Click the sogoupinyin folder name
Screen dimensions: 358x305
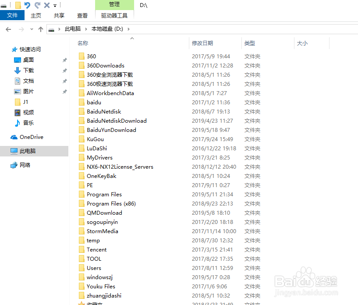click(x=102, y=222)
